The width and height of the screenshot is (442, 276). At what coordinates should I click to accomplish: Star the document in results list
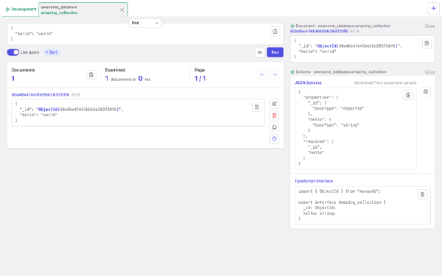pos(274,139)
